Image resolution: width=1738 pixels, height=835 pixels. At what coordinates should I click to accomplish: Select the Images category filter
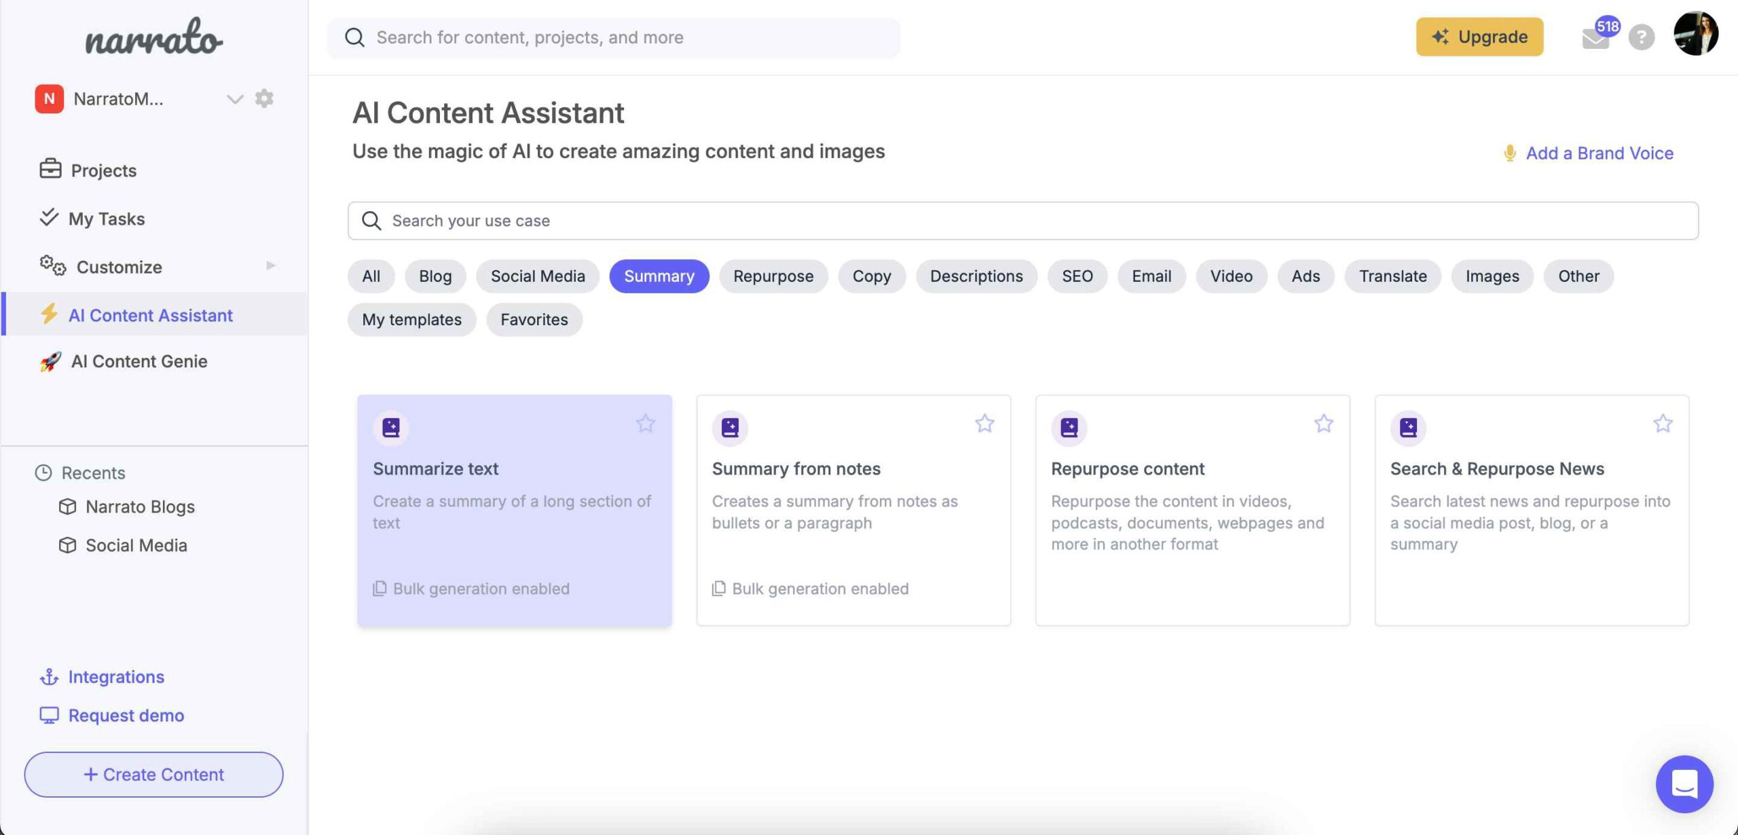point(1492,276)
